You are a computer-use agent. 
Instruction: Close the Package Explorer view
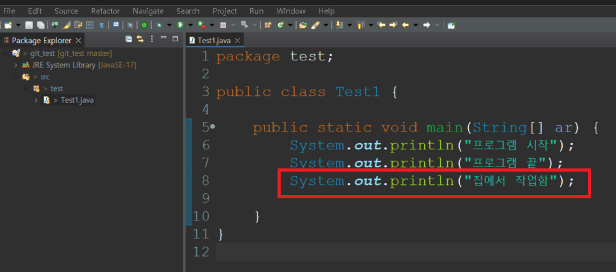click(x=77, y=41)
